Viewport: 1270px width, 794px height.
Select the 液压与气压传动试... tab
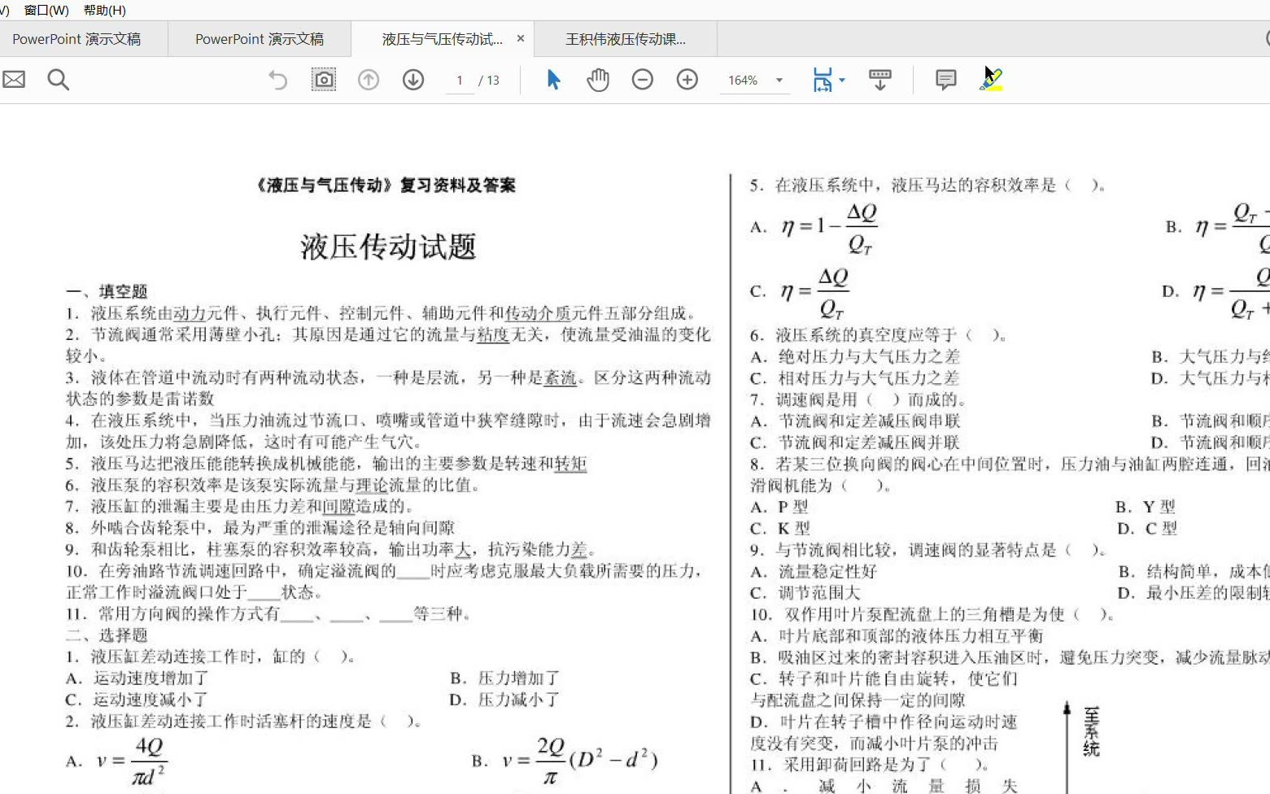click(x=443, y=39)
